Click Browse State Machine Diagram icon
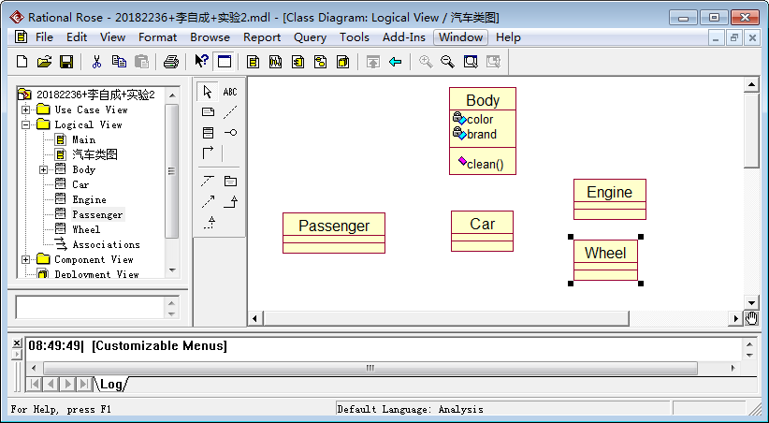Image resolution: width=769 pixels, height=423 pixels. (x=321, y=62)
